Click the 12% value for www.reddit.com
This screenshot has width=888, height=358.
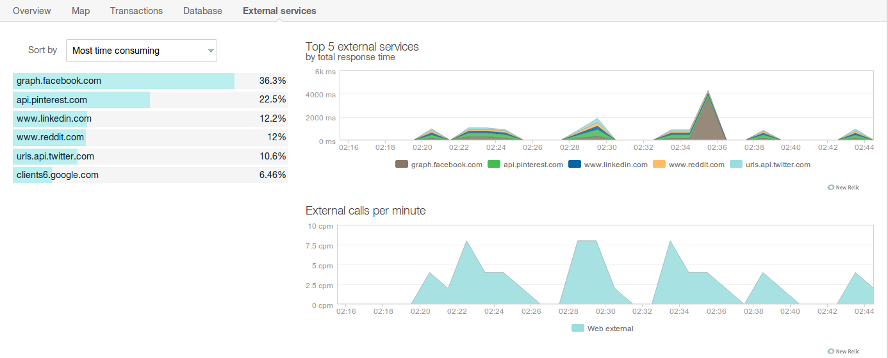tap(277, 137)
